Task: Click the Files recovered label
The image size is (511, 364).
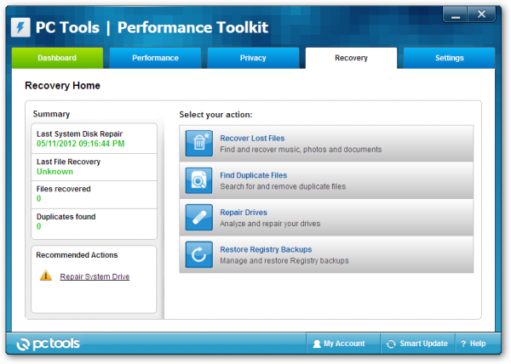Action: coord(64,189)
